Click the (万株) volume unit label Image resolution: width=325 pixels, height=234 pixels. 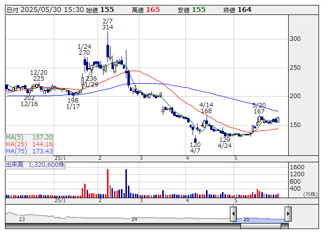[310, 194]
